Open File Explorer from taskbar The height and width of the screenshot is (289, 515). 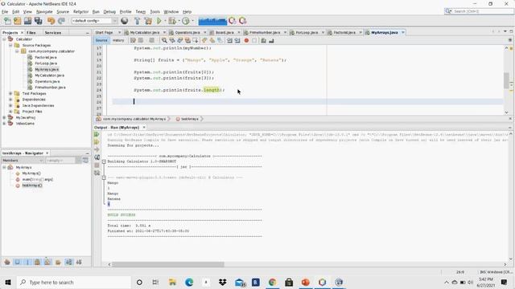tap(172, 282)
